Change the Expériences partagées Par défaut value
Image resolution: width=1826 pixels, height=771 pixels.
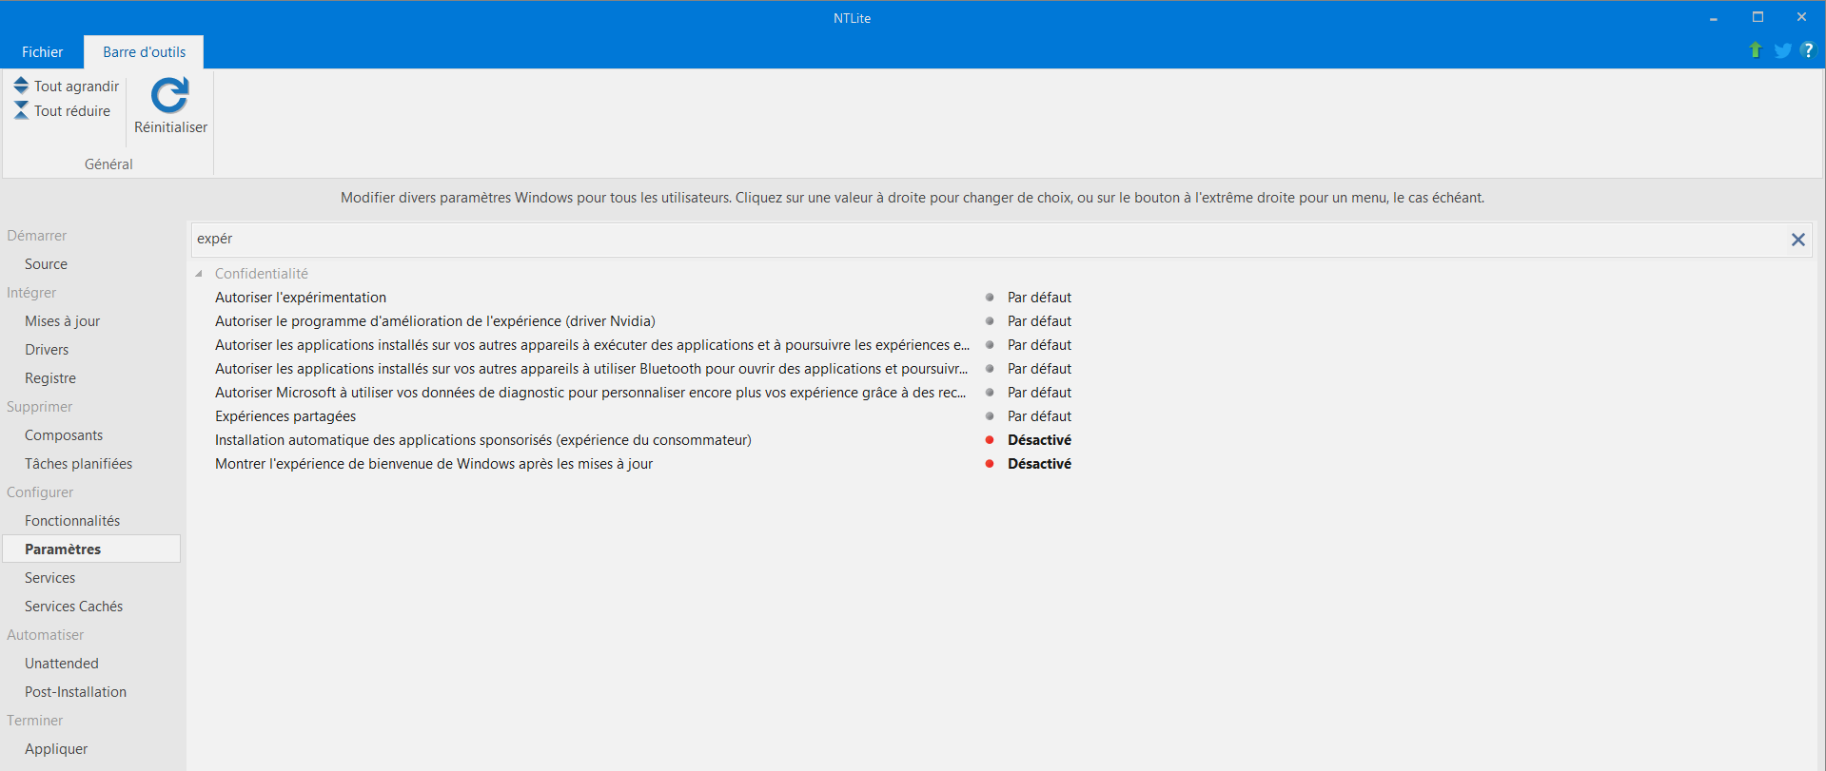[1039, 416]
